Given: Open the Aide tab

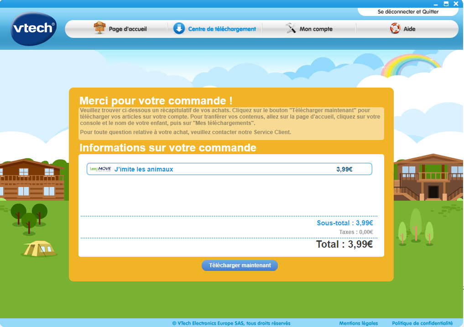Looking at the screenshot, I should point(403,29).
